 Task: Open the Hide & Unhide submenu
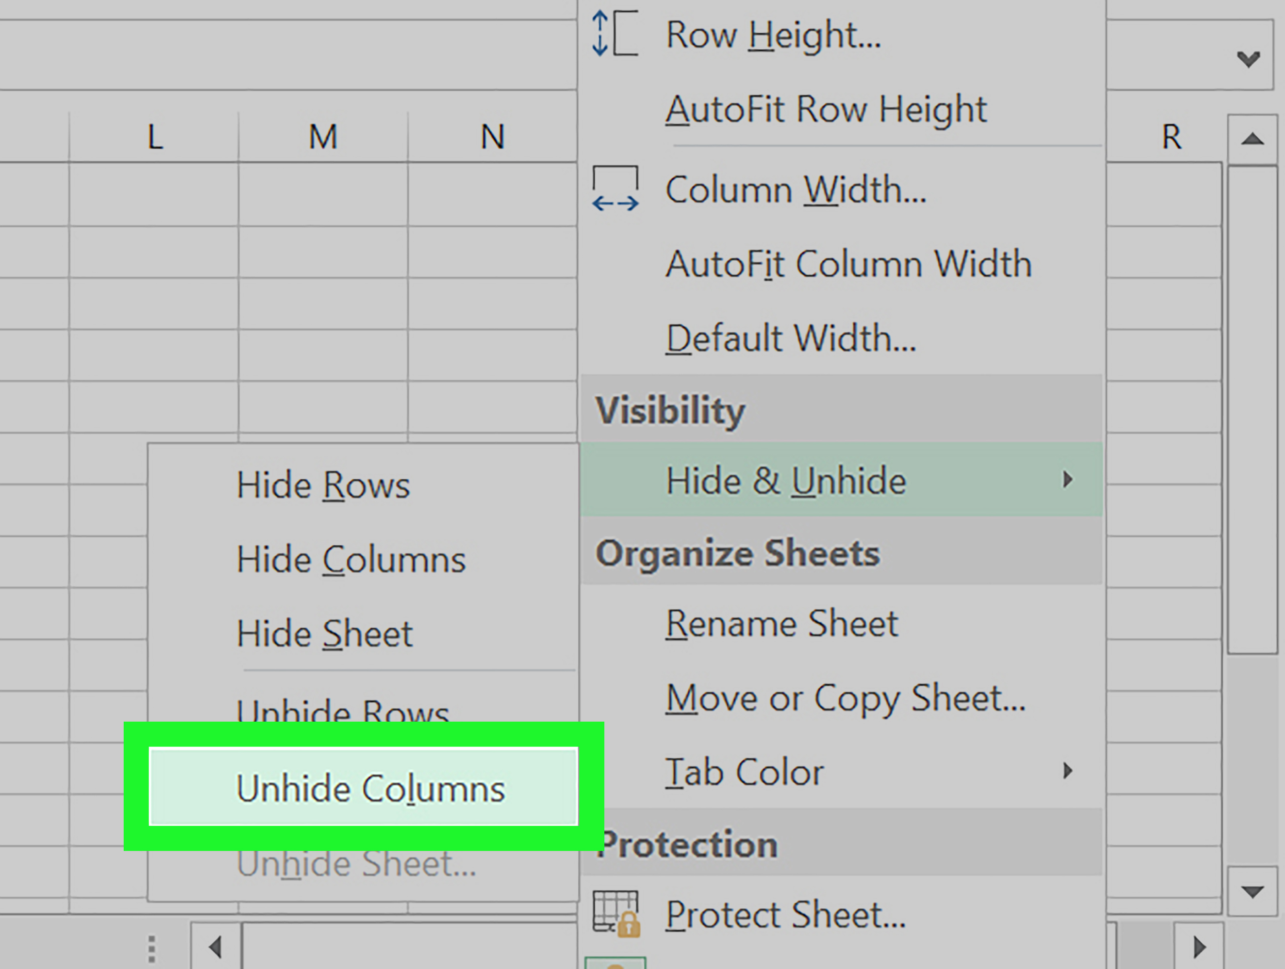[842, 480]
